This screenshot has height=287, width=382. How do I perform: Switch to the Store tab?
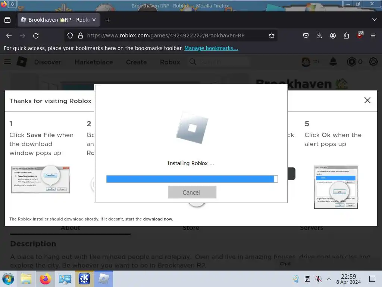point(191,228)
